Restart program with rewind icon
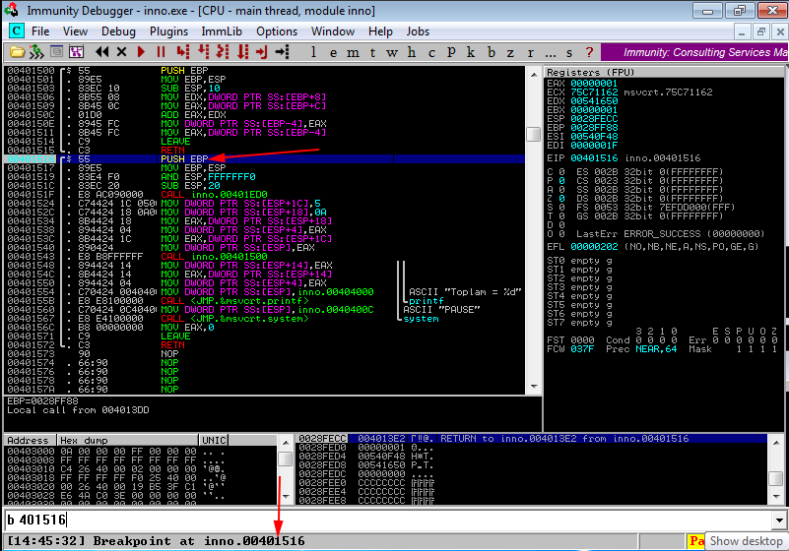This screenshot has width=789, height=551. (102, 52)
